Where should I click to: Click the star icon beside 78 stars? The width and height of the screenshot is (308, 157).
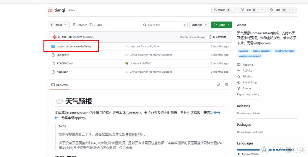pyautogui.click(x=239, y=76)
